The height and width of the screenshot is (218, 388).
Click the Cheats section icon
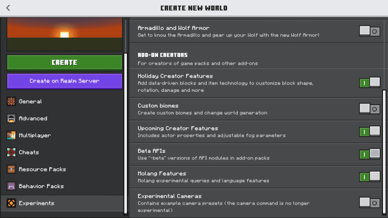[x=11, y=152]
